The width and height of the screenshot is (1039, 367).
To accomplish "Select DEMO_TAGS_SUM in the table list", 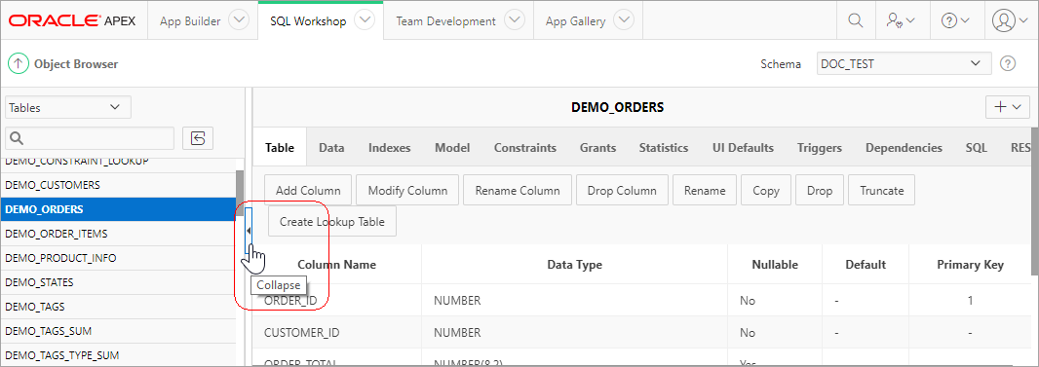I will pyautogui.click(x=118, y=331).
